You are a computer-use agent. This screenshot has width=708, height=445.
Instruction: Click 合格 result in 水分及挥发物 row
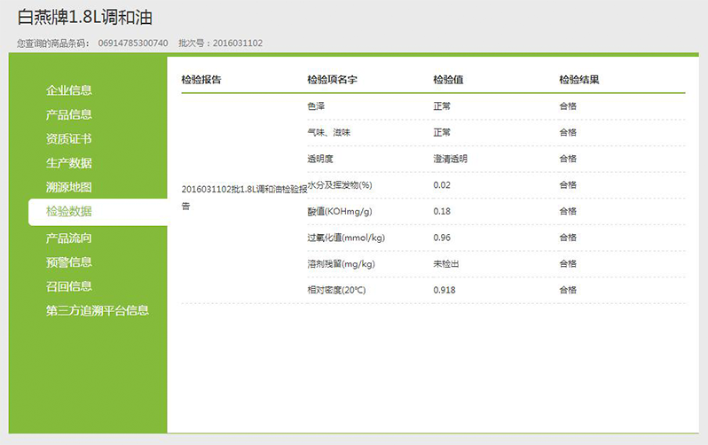coord(568,184)
